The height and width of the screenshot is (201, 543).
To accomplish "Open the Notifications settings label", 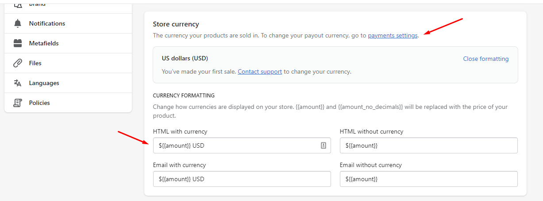I will [x=47, y=23].
